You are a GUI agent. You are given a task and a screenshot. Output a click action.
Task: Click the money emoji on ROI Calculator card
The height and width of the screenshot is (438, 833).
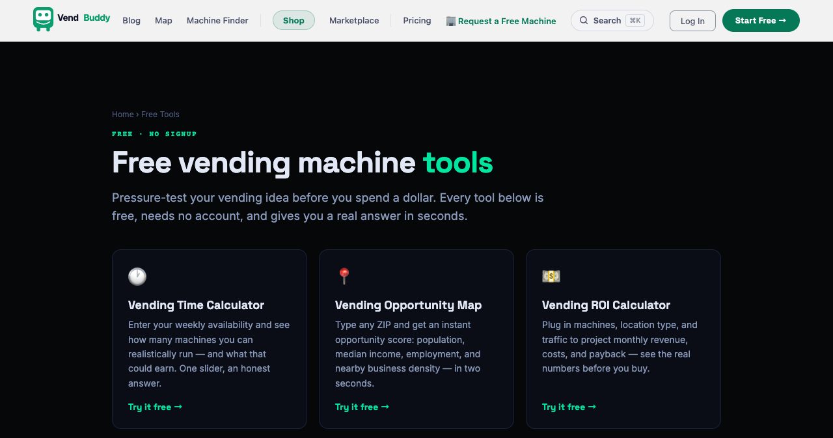551,277
